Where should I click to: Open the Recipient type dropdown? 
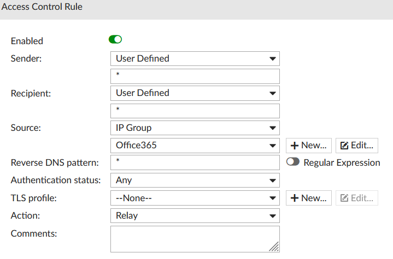195,93
